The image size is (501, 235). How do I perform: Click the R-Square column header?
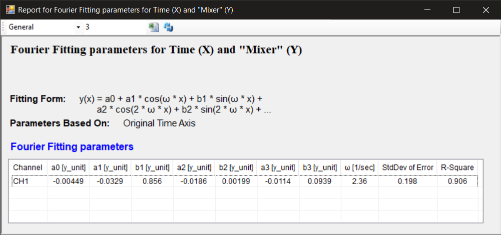click(457, 167)
